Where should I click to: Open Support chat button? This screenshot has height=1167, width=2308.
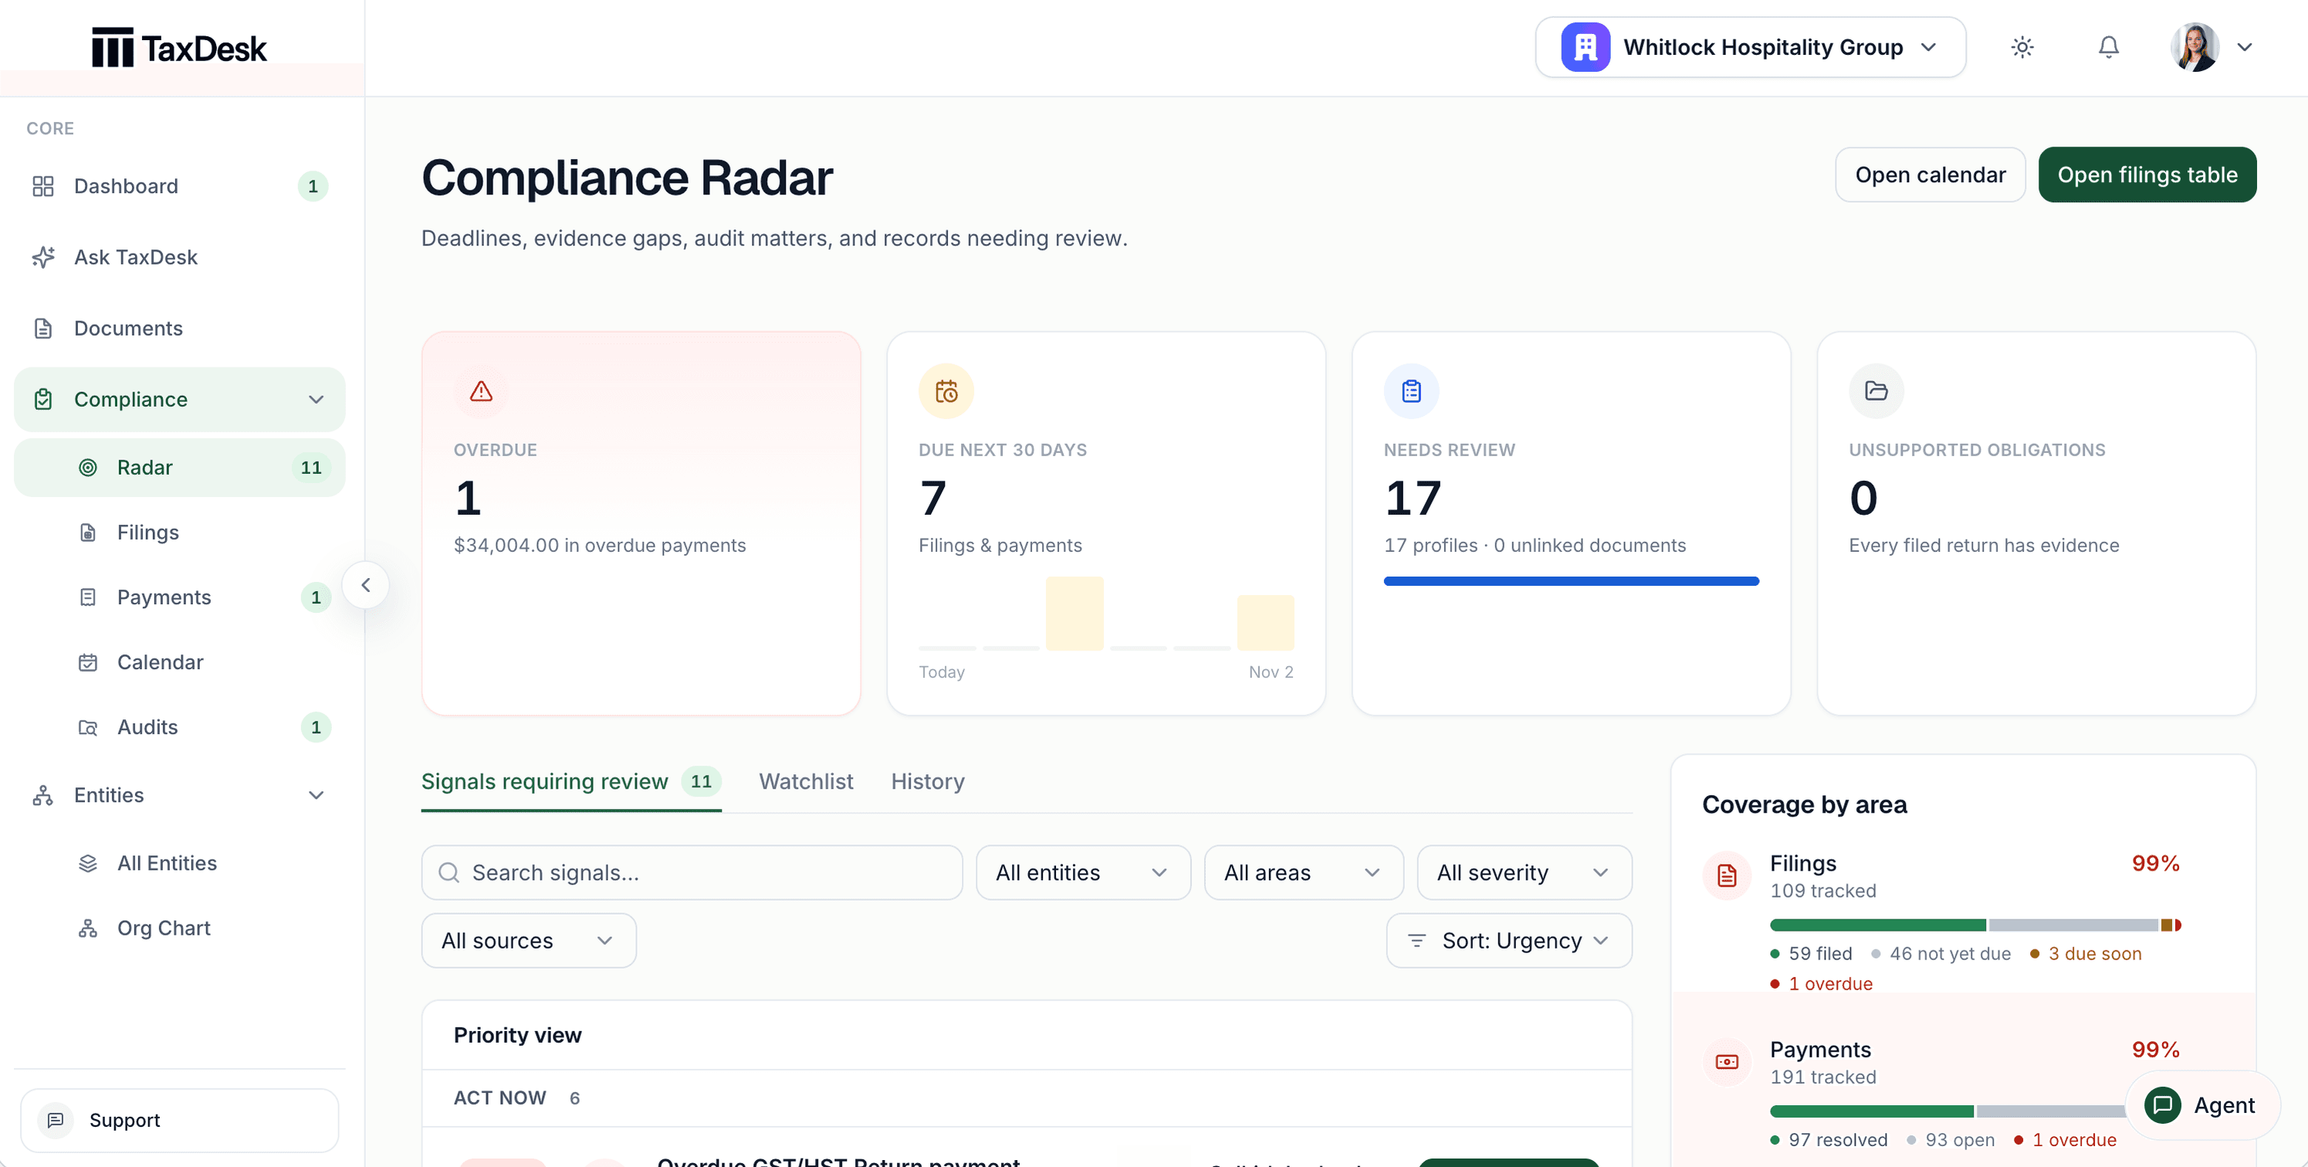click(179, 1121)
